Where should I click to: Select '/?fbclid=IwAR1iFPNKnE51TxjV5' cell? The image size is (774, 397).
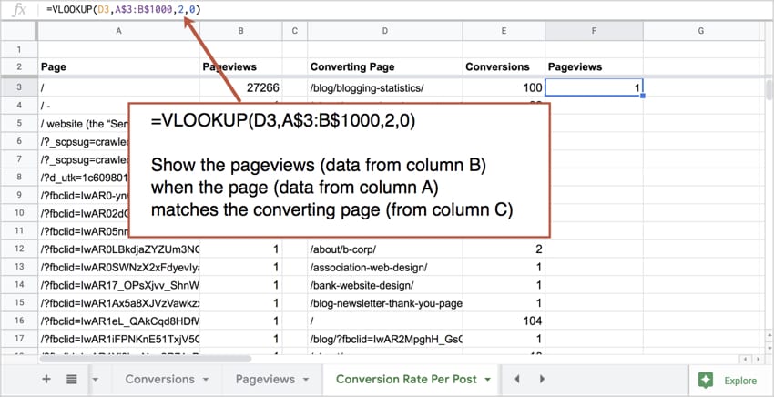click(119, 339)
